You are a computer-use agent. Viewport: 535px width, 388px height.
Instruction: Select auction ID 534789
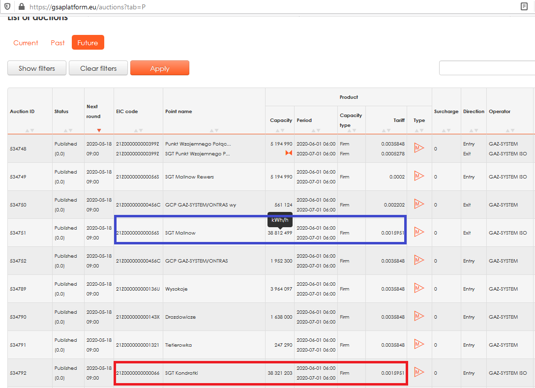tap(18, 289)
